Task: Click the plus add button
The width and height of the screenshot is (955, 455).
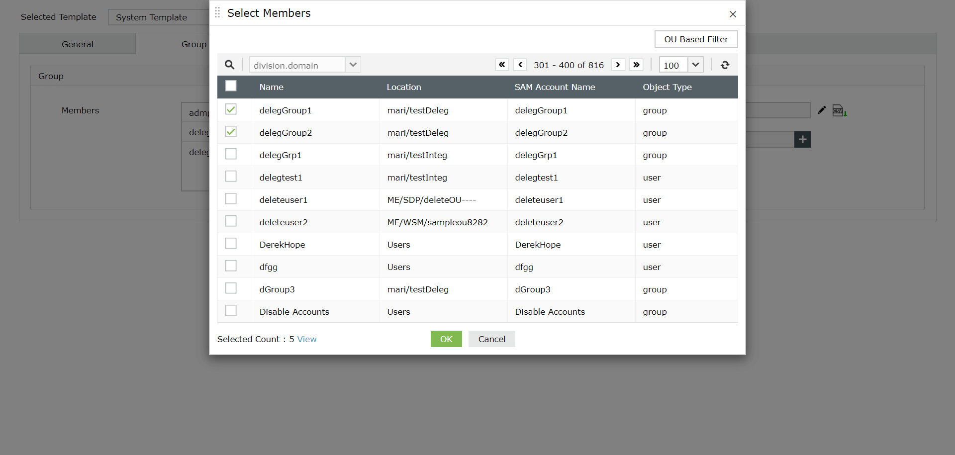Action: tap(802, 140)
